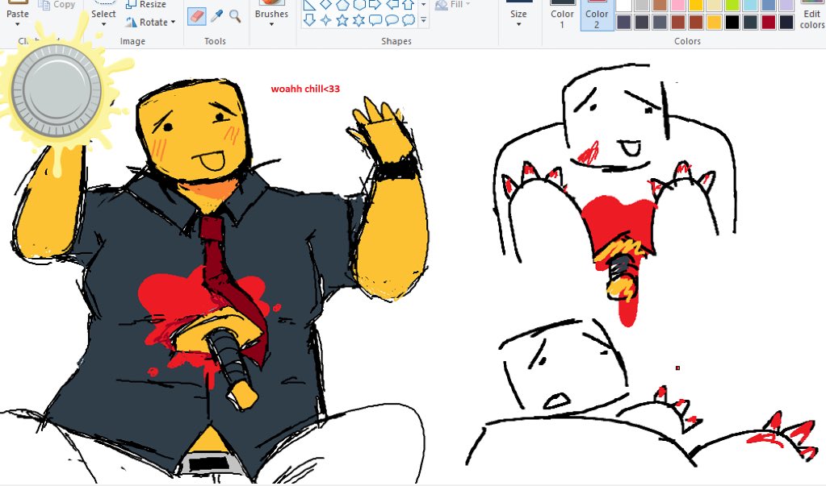Open the Select dropdown arrow
Screen dimensions: 826x486
click(x=103, y=24)
